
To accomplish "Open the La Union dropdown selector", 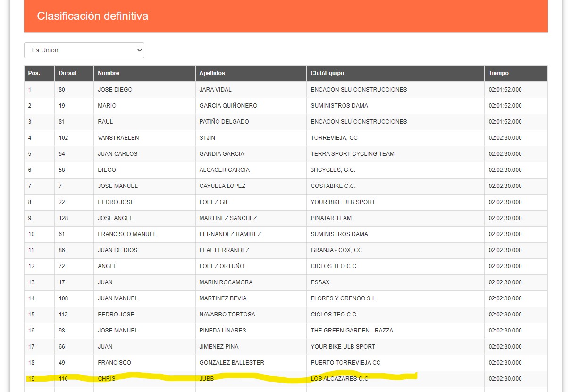I will tap(84, 50).
